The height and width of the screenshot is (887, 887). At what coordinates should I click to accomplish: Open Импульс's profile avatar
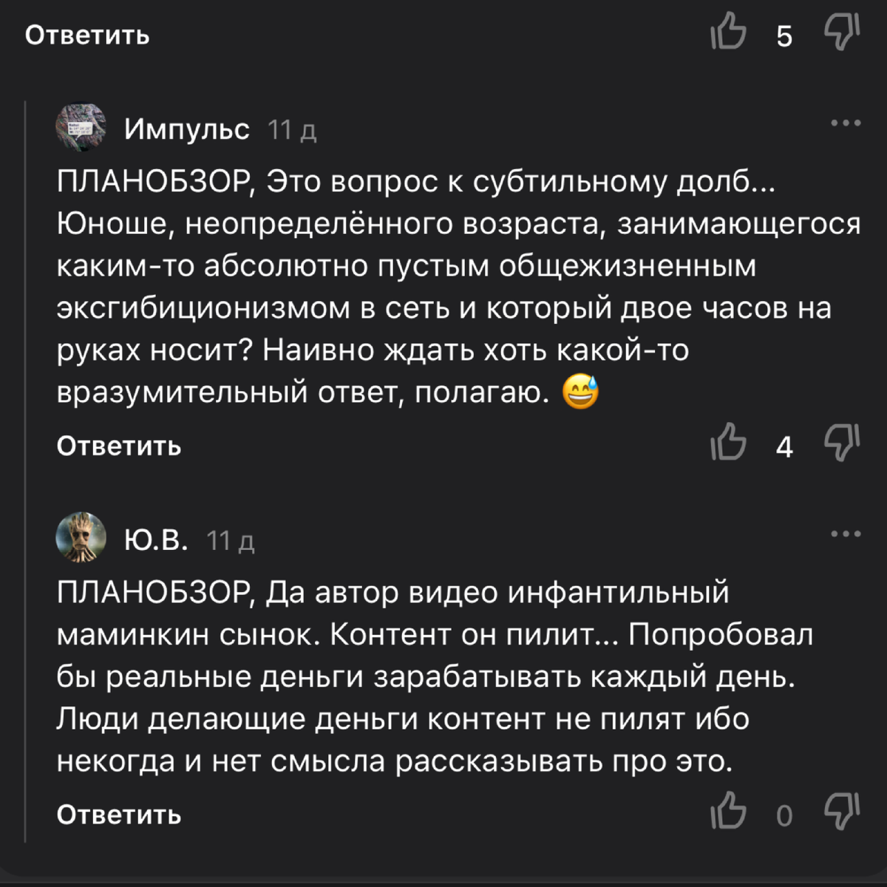[81, 127]
